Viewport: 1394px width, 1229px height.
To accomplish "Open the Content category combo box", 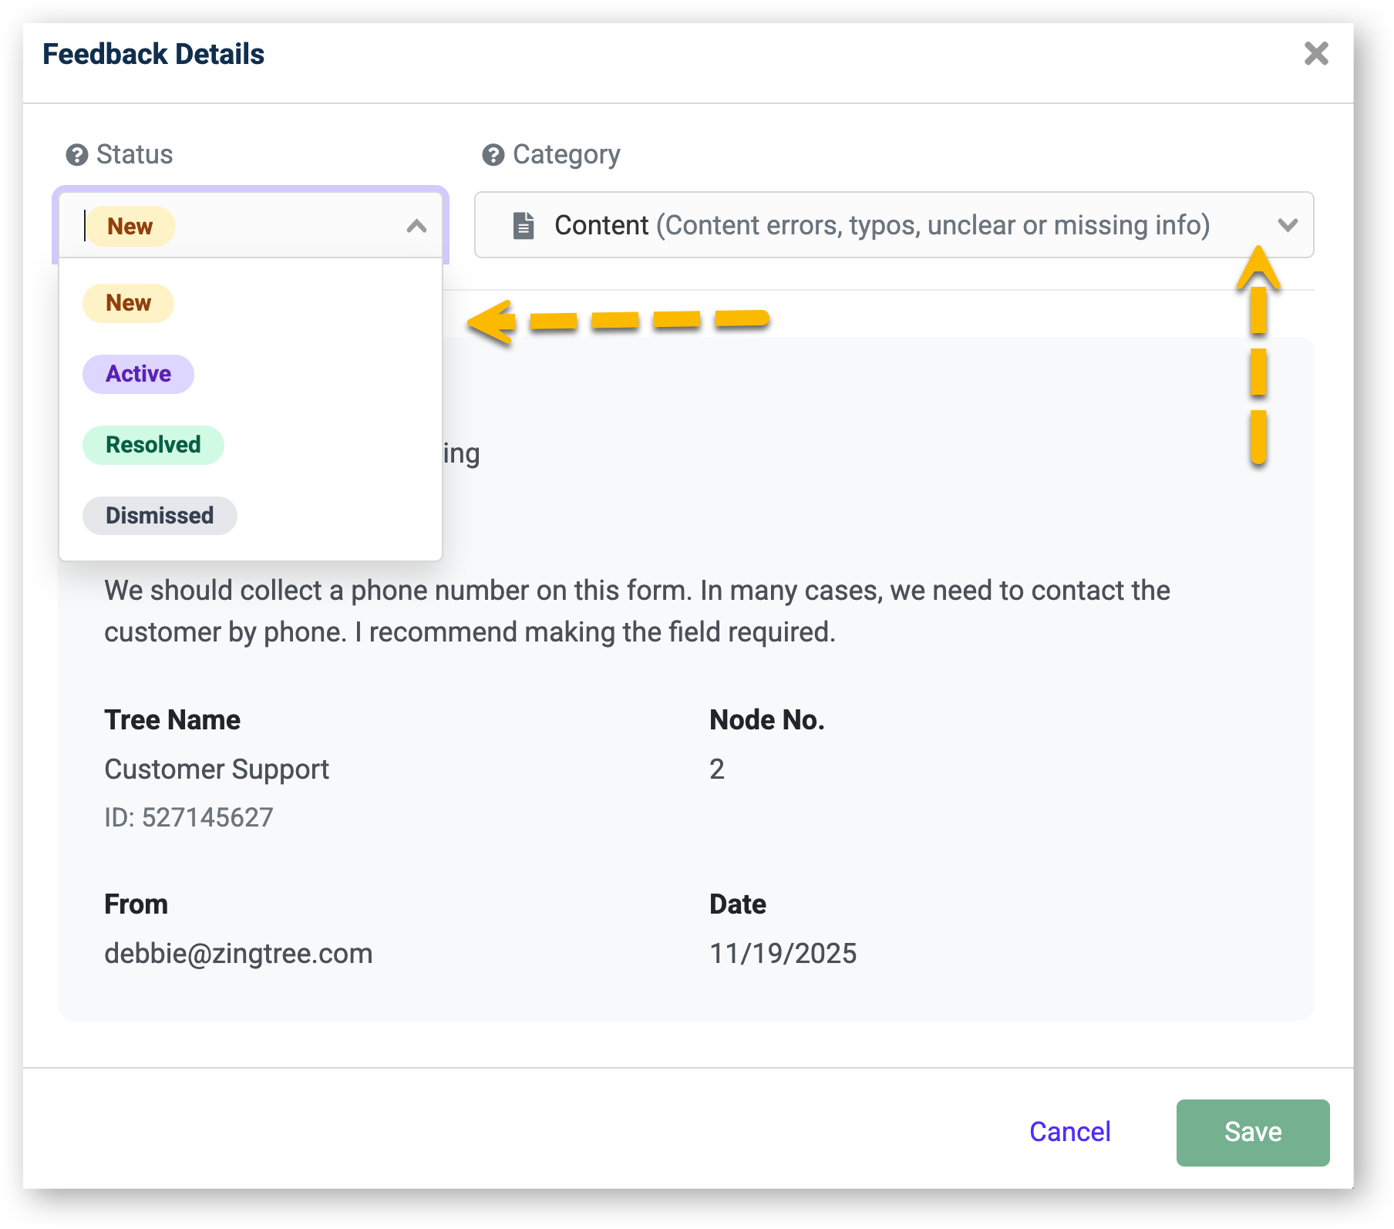I will click(x=879, y=225).
